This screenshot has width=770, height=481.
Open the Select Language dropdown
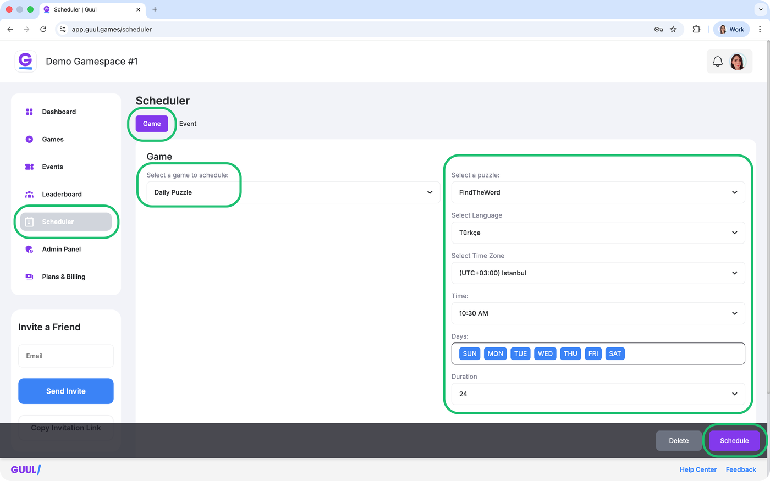tap(598, 233)
